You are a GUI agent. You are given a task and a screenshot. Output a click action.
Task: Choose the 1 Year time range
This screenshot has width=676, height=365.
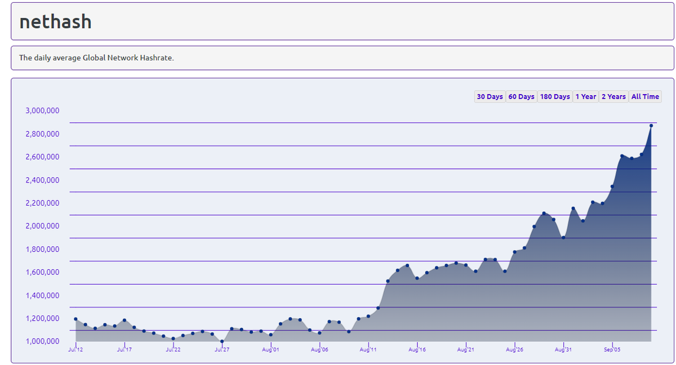585,96
